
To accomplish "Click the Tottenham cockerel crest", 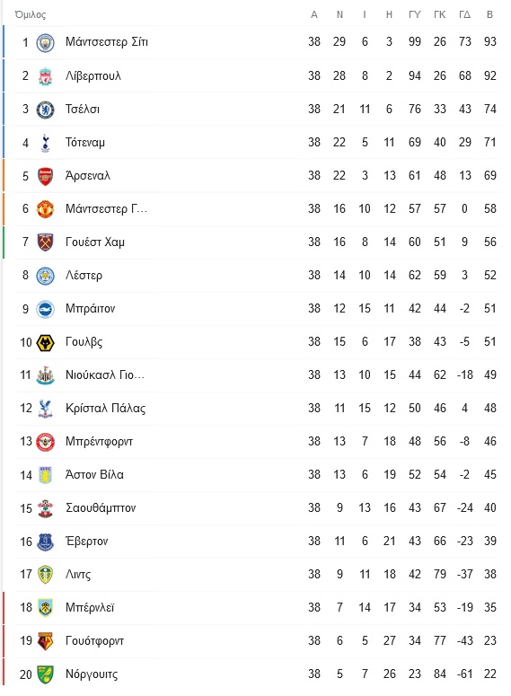I will tap(45, 143).
